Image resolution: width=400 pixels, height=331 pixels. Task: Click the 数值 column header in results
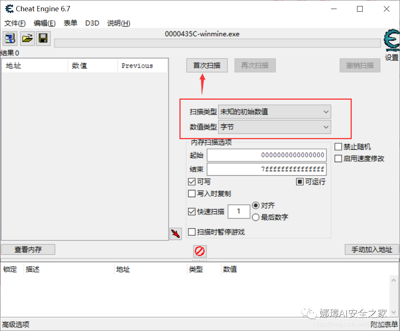point(93,66)
